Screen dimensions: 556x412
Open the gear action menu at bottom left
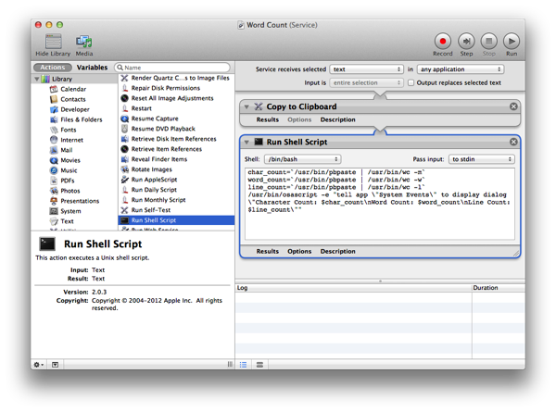[38, 365]
